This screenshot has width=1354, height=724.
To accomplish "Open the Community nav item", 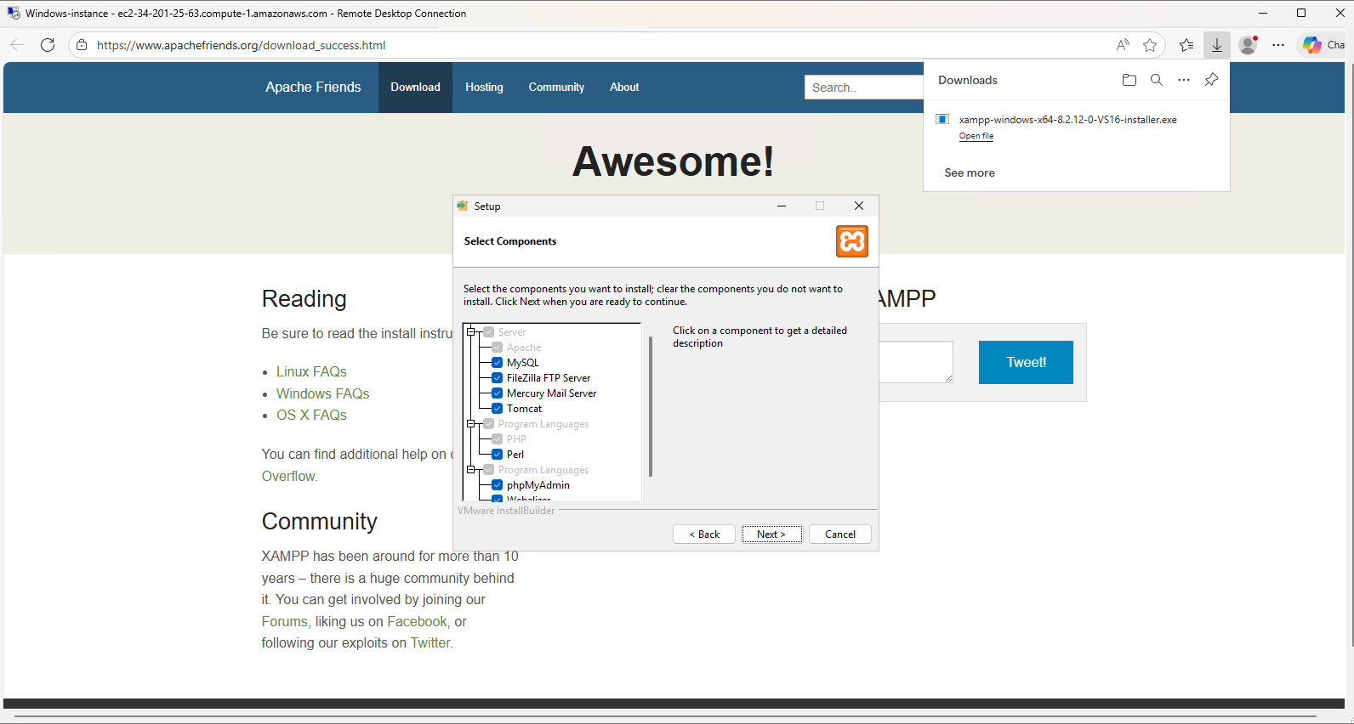I will [556, 87].
